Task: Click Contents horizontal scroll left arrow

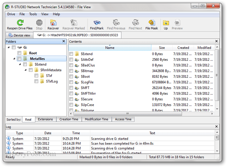Action: (x=71, y=114)
